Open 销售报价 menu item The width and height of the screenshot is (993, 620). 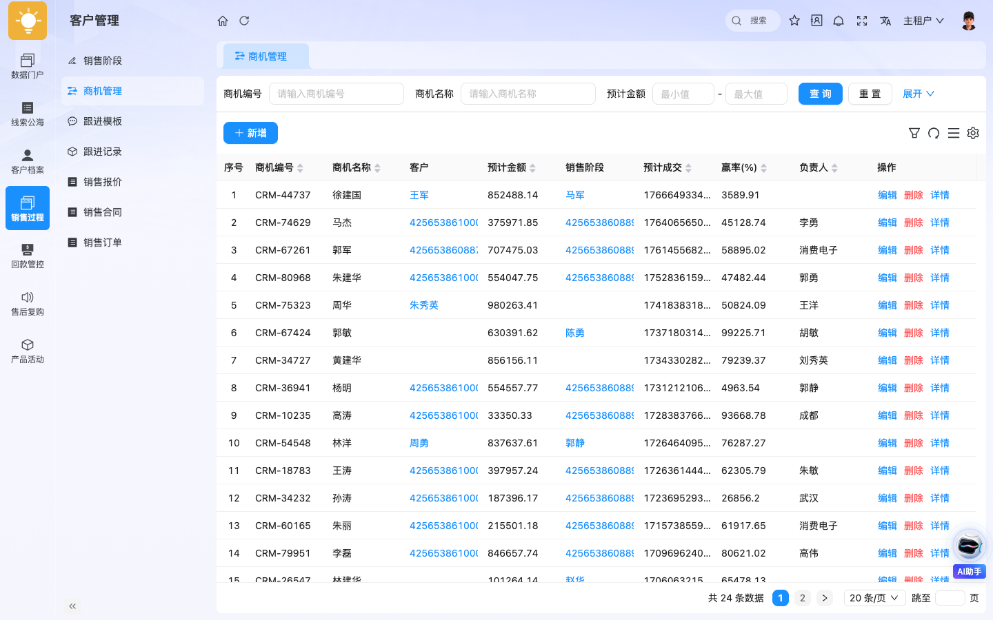click(x=132, y=182)
